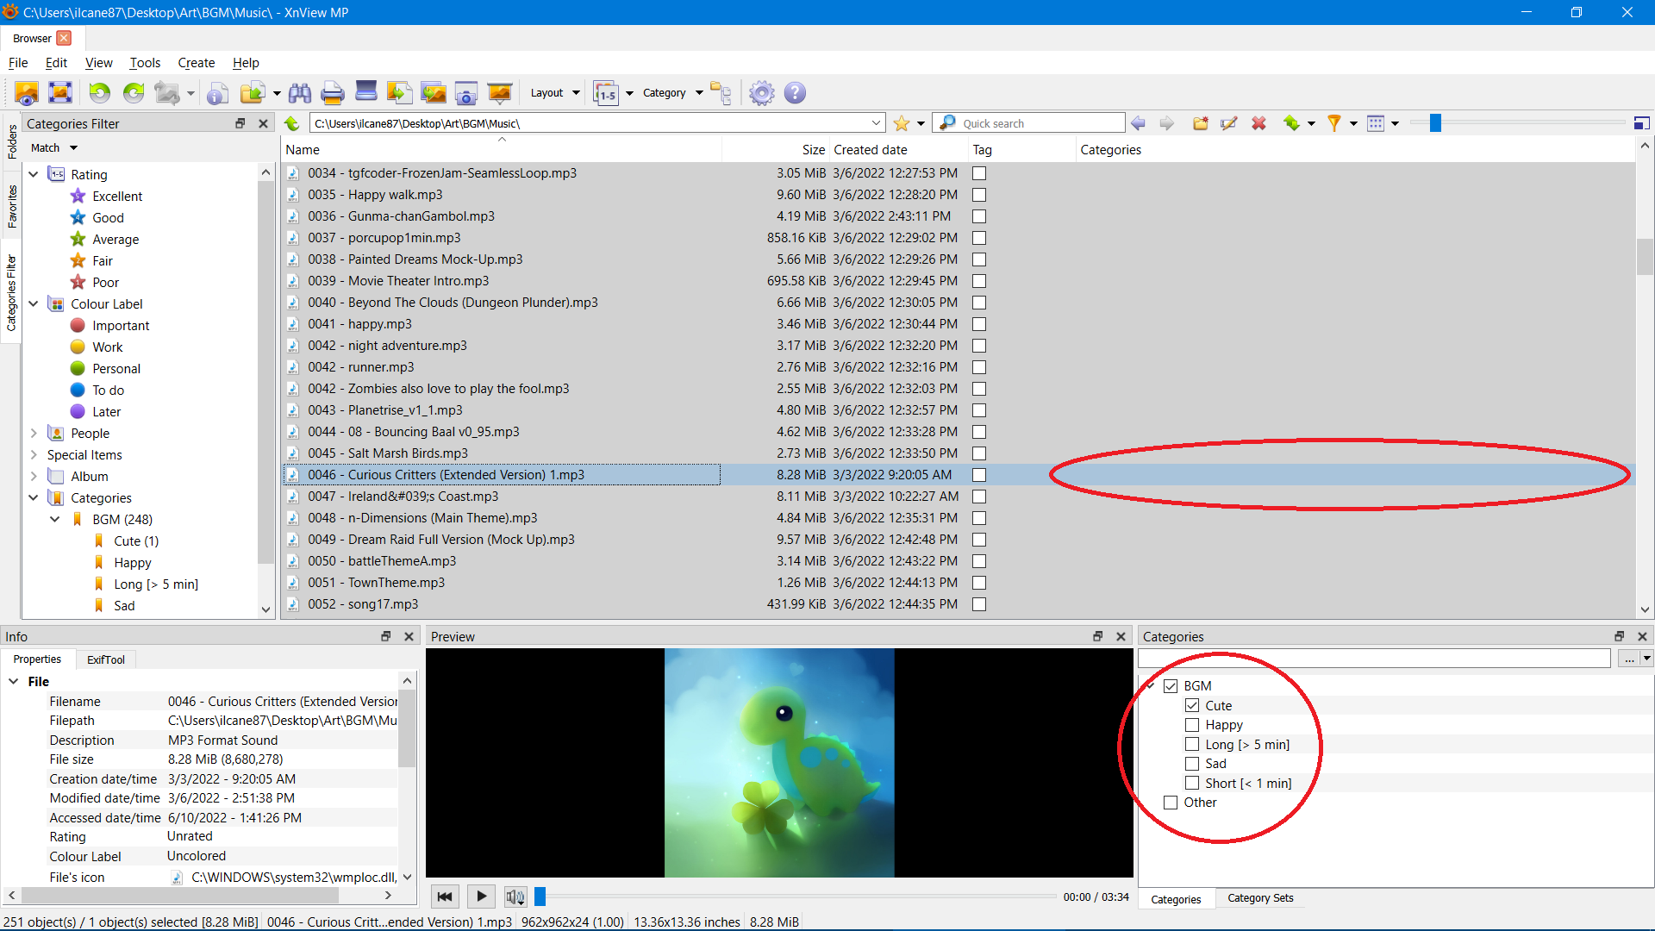
Task: Collapse the Colour Label tree node
Action: click(34, 303)
